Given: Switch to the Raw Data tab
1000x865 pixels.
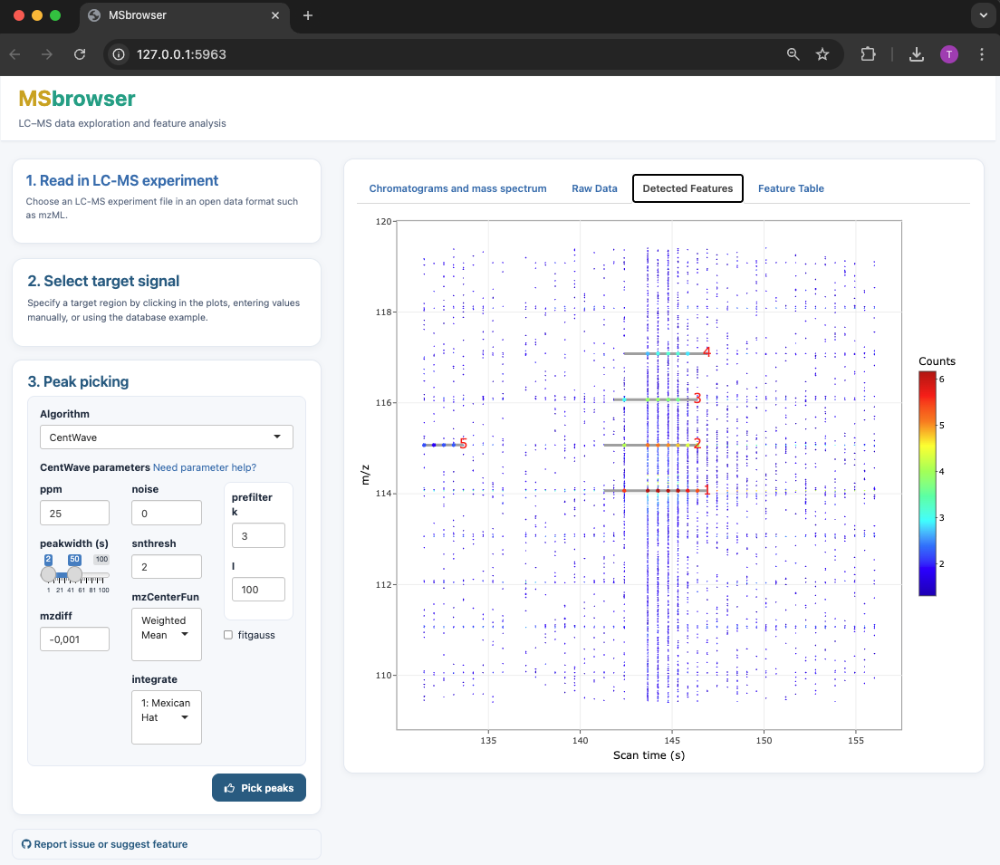Looking at the screenshot, I should 594,188.
